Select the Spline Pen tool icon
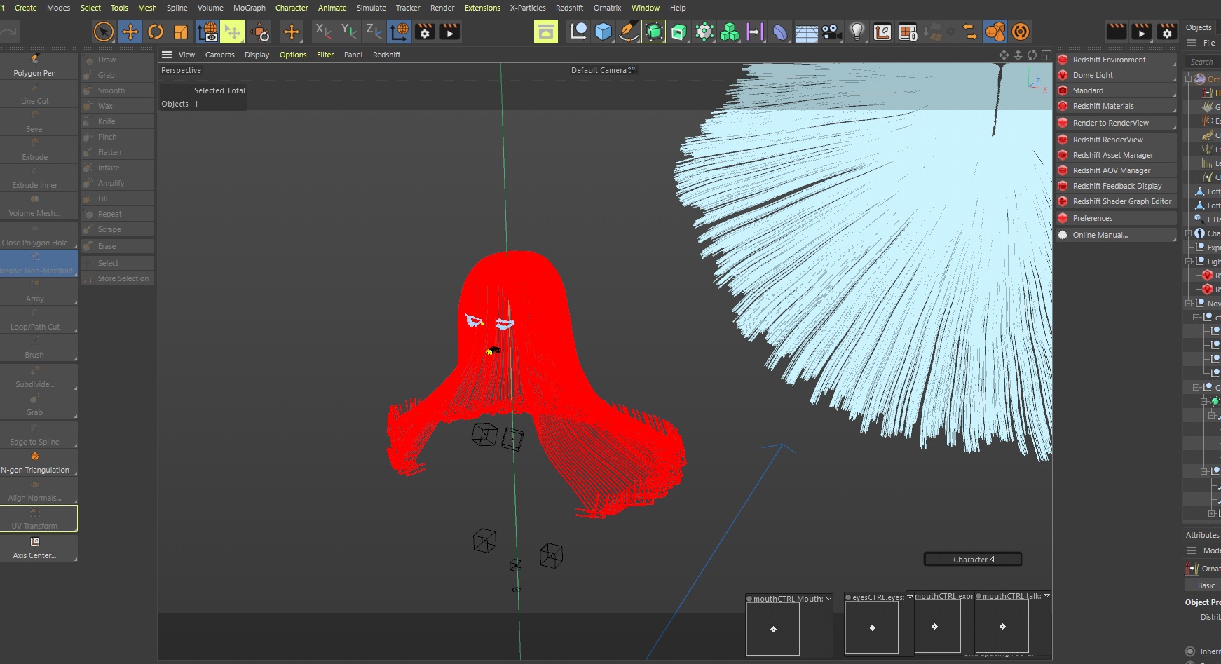1221x664 pixels. [x=629, y=32]
